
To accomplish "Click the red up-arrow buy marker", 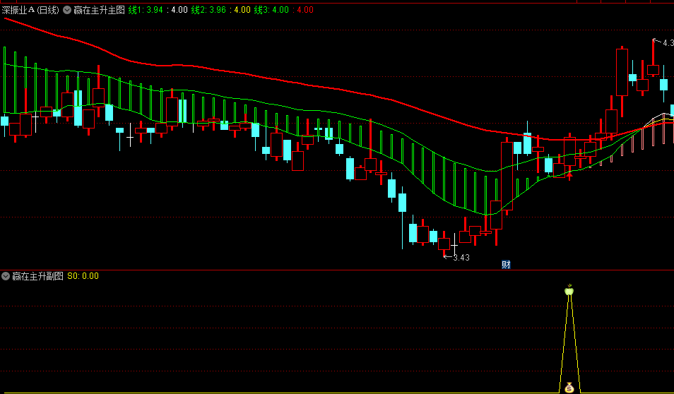I will tap(569, 175).
